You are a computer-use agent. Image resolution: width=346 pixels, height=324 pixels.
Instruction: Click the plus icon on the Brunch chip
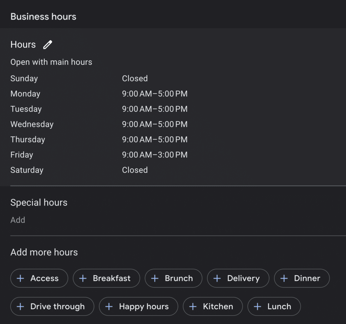point(154,278)
